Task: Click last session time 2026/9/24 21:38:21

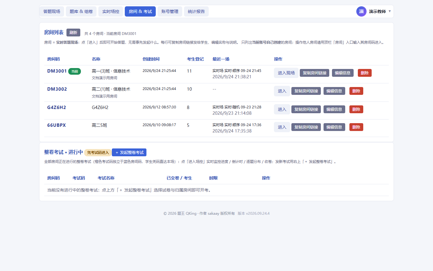Action: (232, 77)
